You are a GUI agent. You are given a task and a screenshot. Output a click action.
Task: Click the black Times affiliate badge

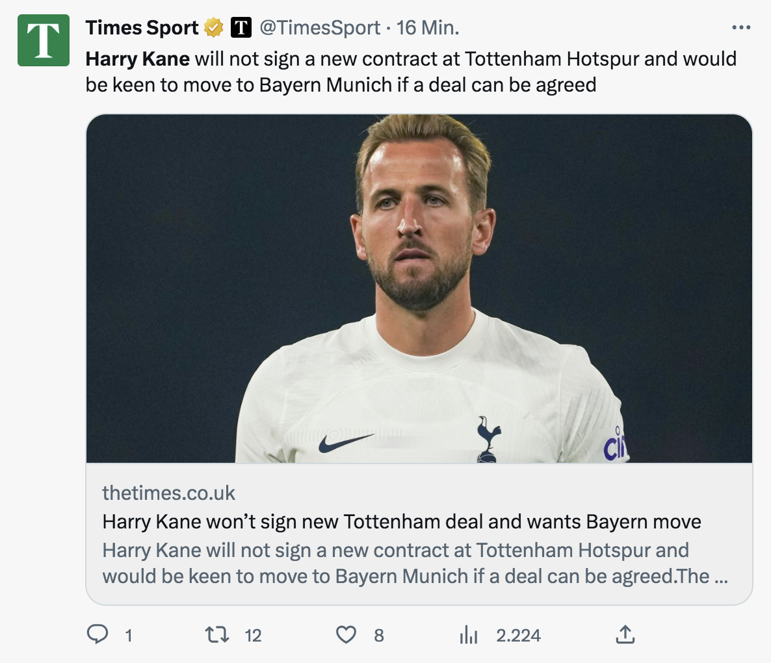click(x=241, y=28)
